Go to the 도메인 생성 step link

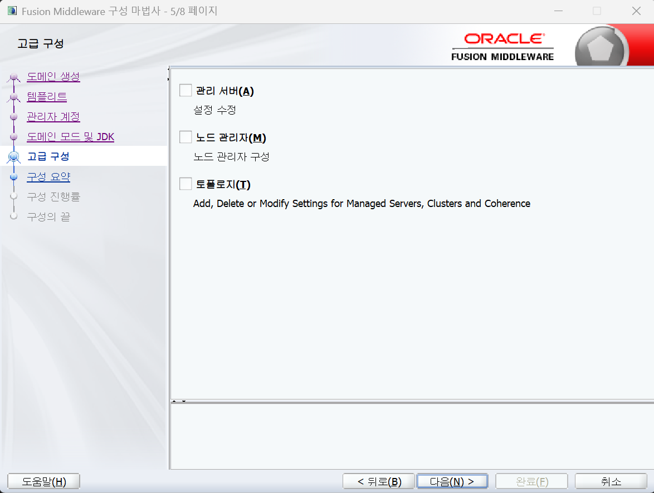(53, 77)
